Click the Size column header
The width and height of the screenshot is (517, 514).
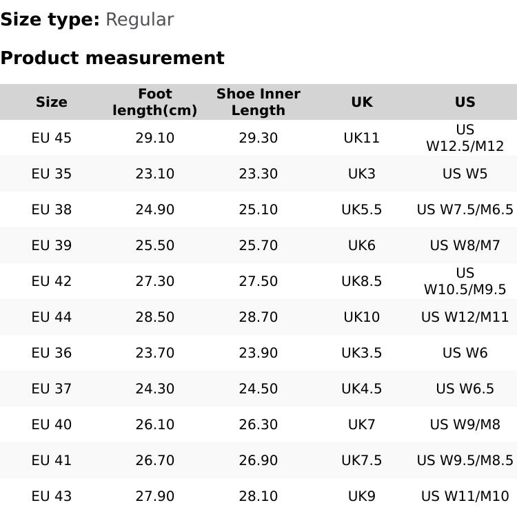tap(52, 102)
